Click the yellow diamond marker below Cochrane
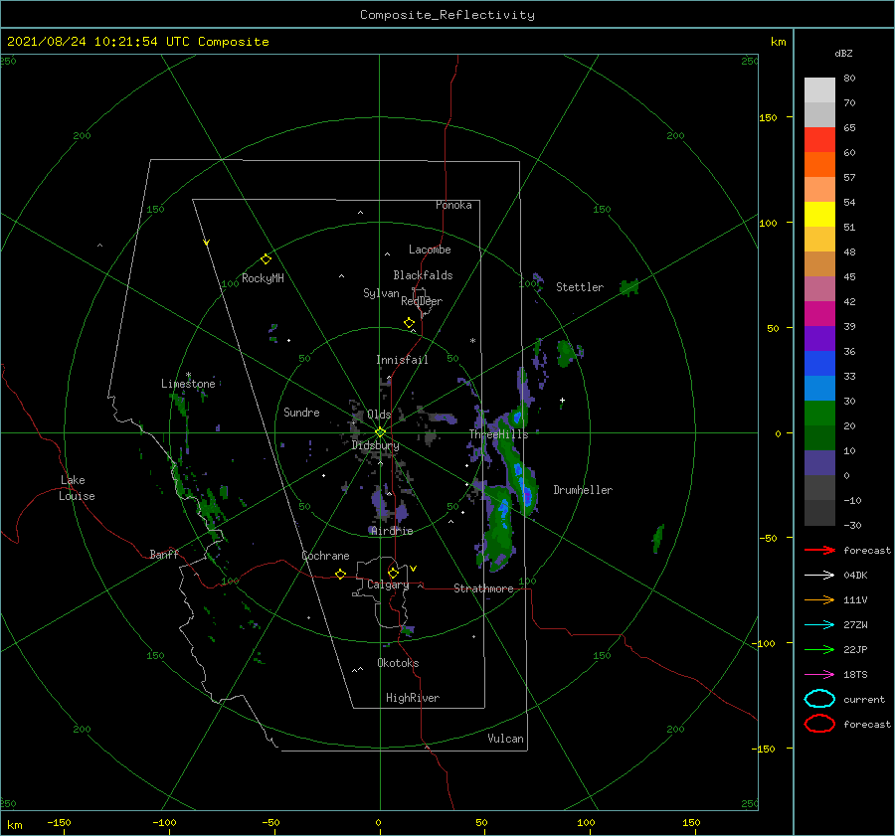Image resolution: width=895 pixels, height=836 pixels. [x=341, y=575]
